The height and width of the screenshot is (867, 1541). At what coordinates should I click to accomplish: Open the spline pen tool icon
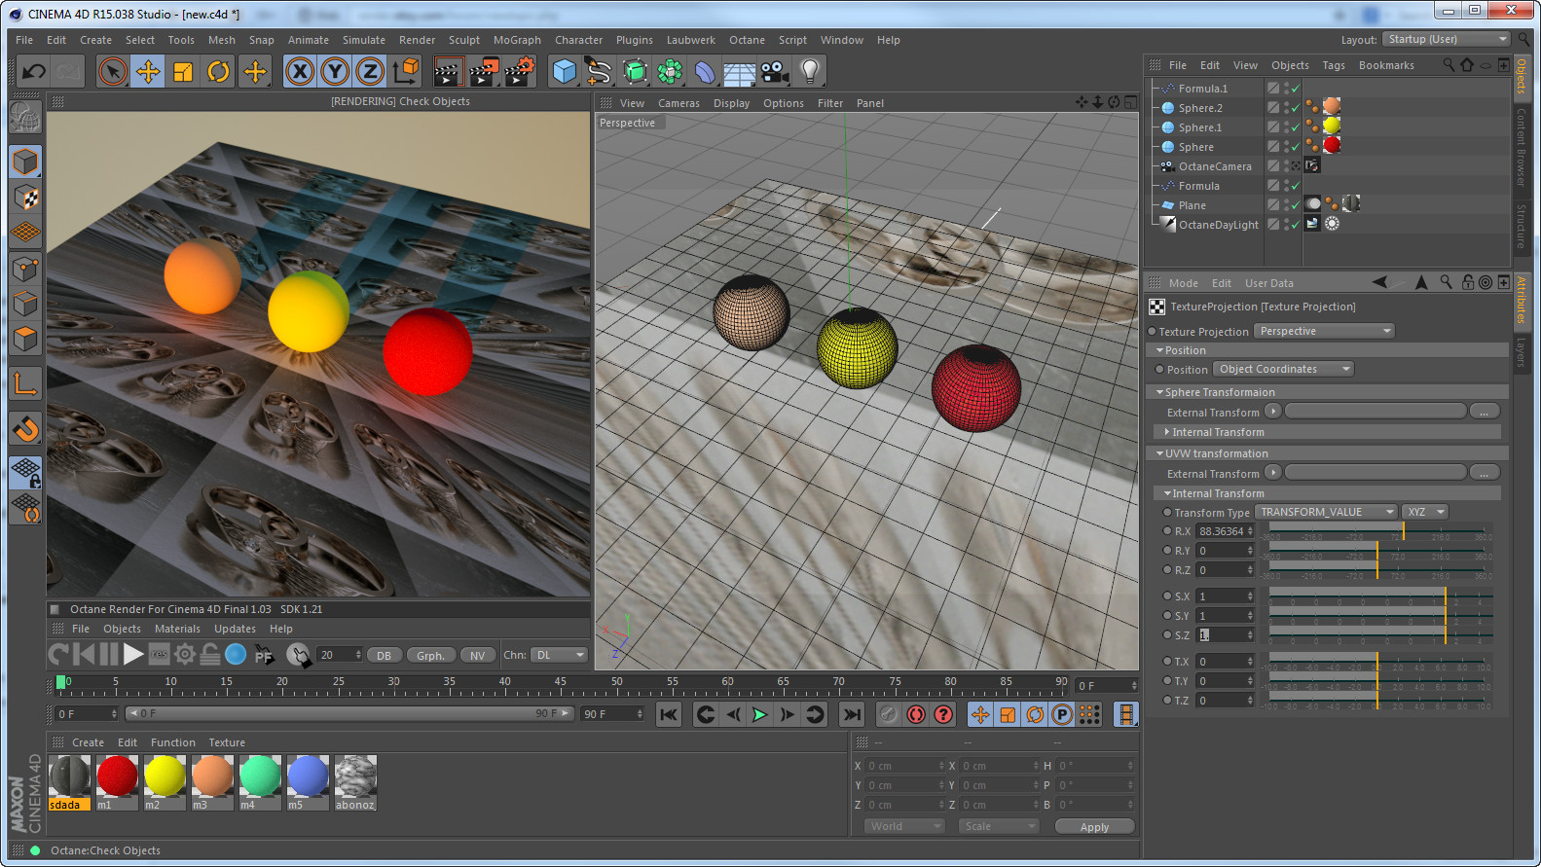(600, 71)
